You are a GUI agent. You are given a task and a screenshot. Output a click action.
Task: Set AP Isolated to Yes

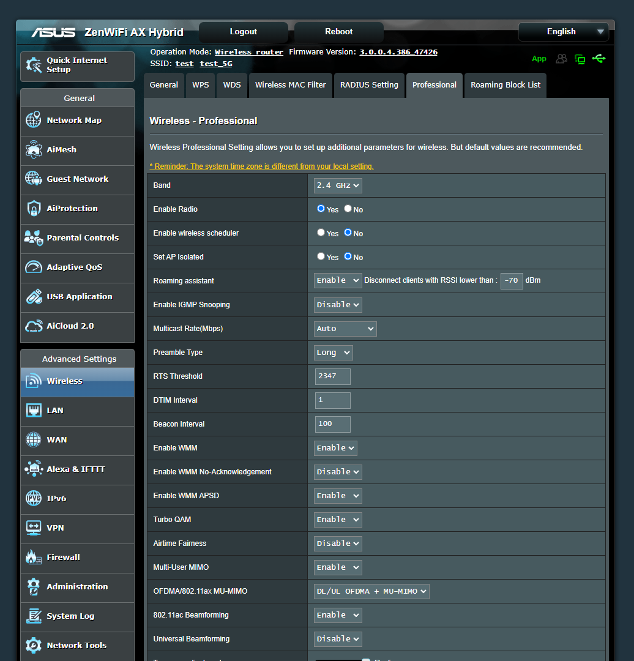click(x=320, y=256)
